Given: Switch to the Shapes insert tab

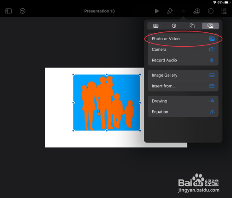Looking at the screenshot, I should point(192,26).
